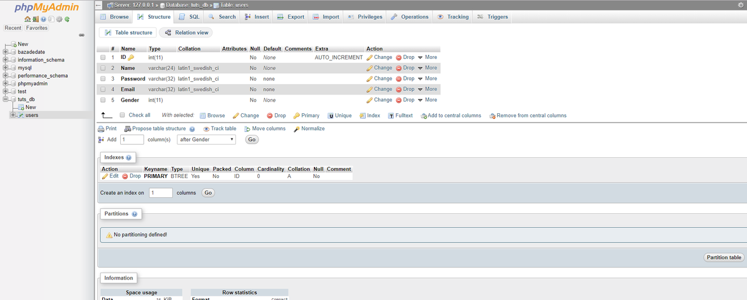This screenshot has height=300, width=747.
Task: Open the Privileges tab
Action: [365, 17]
